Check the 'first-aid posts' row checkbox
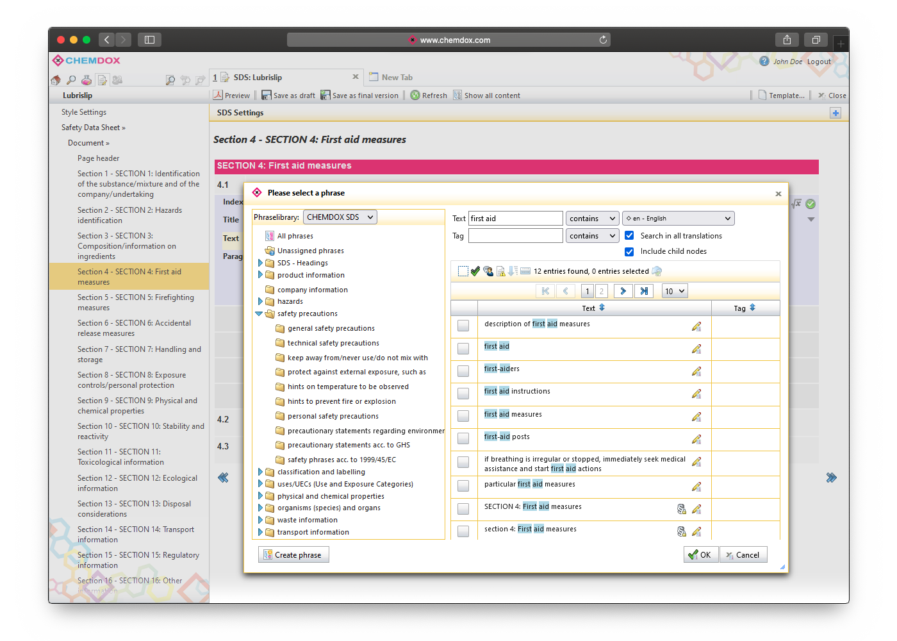Viewport: 897px width, 641px height. tap(463, 438)
